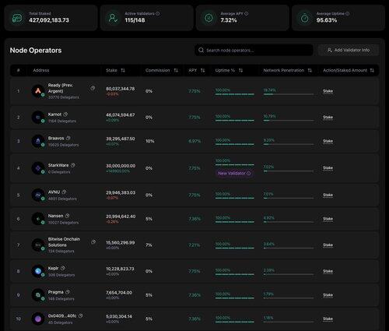
Task: Click the copy icon next to Karnot
Action: tap(65, 114)
